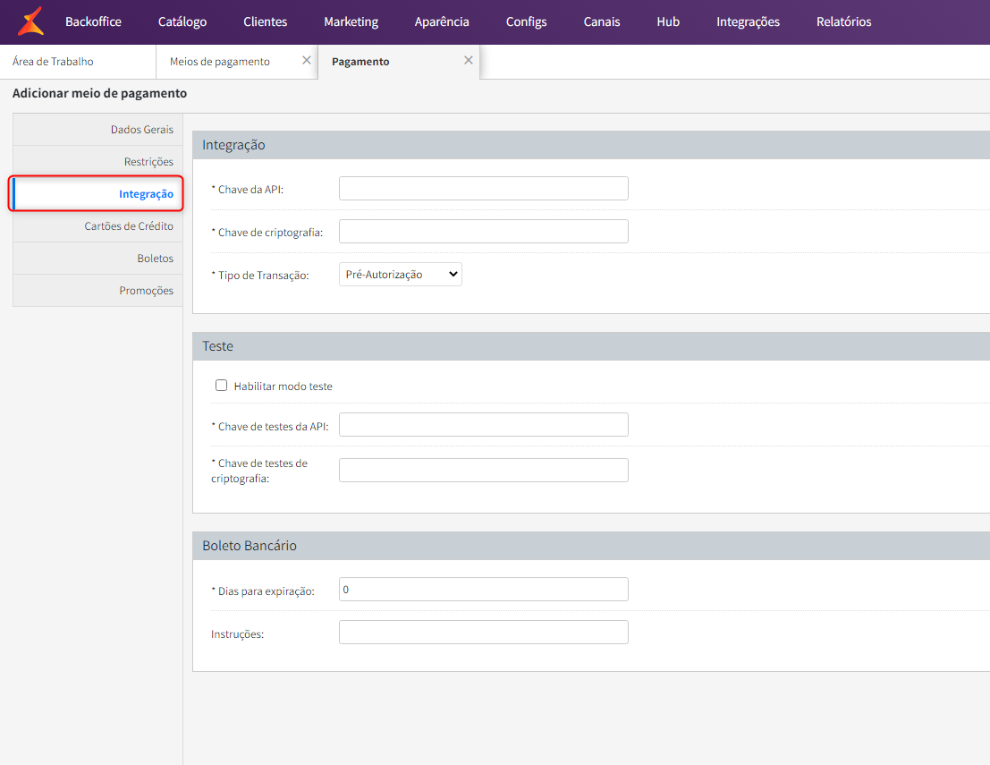This screenshot has width=990, height=765.
Task: Go to Cartões de Crédito section
Action: [97, 226]
